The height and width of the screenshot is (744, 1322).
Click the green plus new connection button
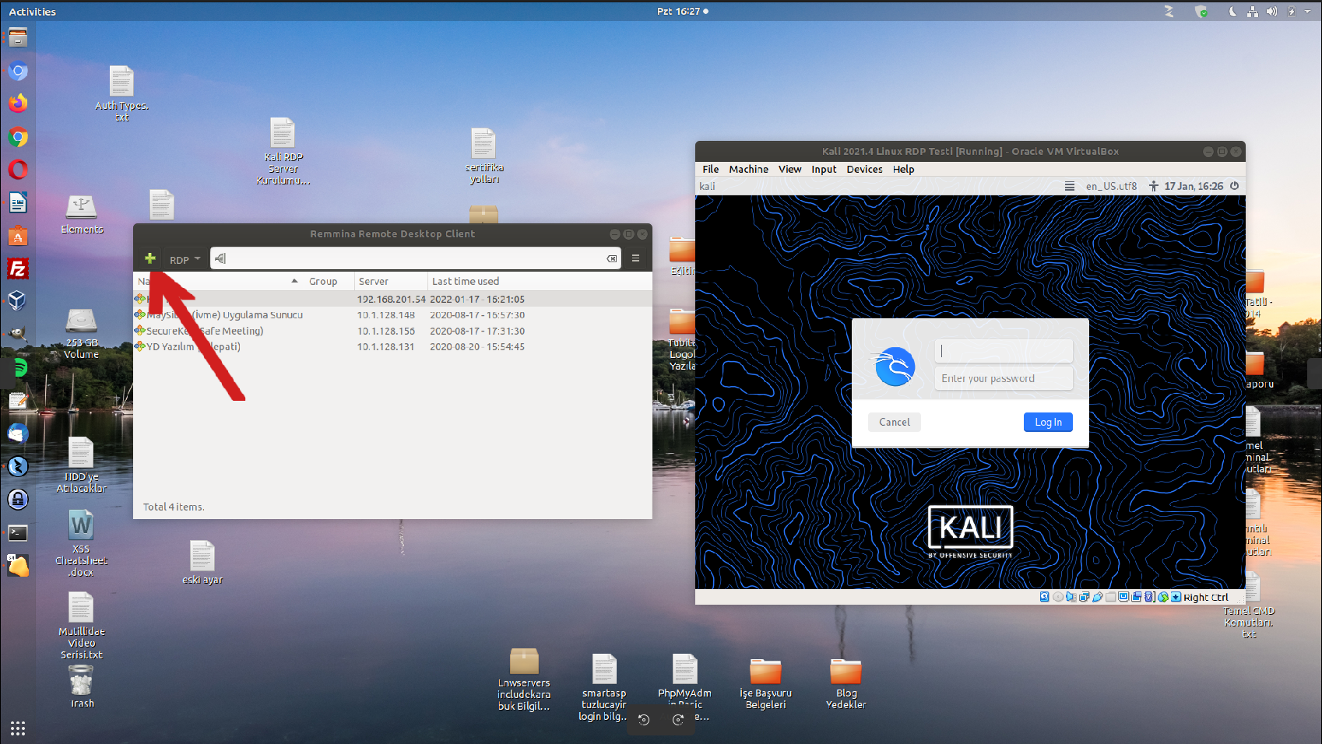[149, 258]
